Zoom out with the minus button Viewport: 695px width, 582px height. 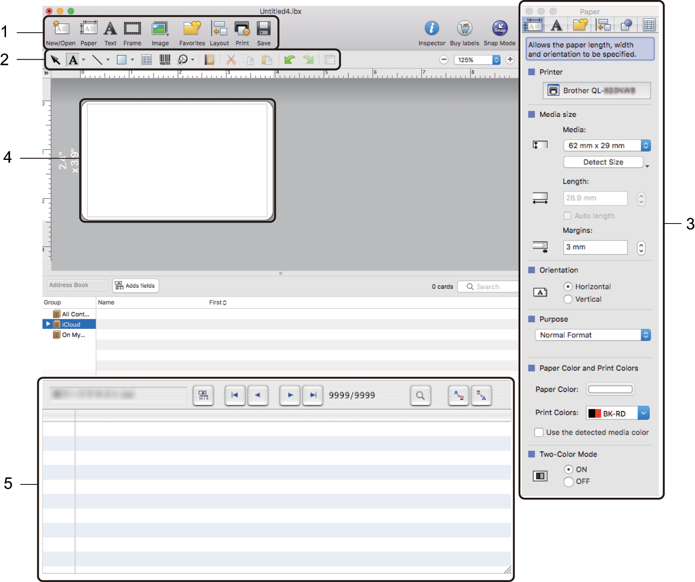coord(444,60)
